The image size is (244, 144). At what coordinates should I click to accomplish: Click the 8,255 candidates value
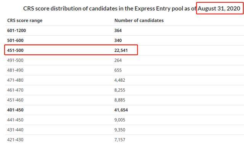[x=120, y=90]
